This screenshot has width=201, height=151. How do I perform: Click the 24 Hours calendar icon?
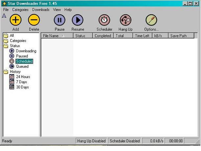click(12, 77)
